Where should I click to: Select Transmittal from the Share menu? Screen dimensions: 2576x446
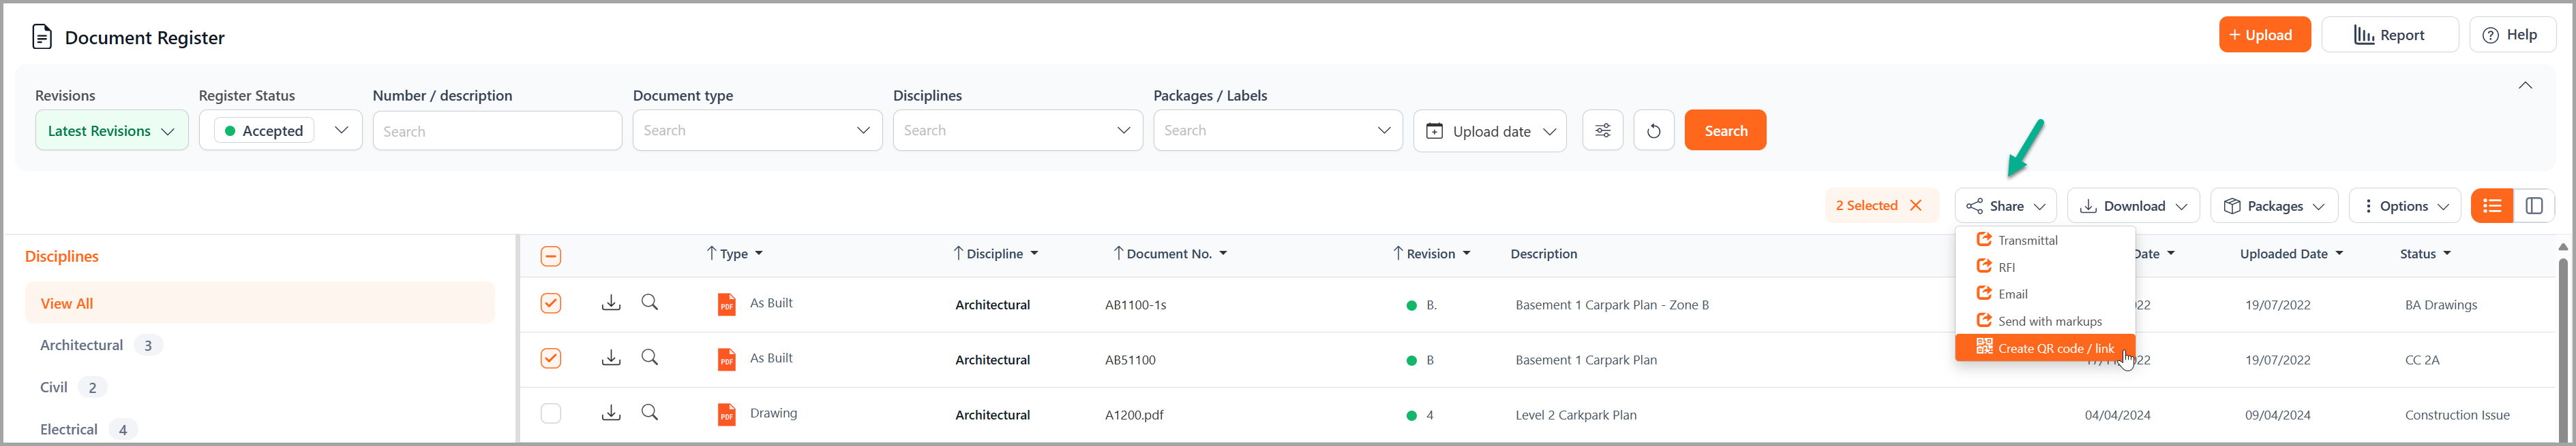(2027, 241)
